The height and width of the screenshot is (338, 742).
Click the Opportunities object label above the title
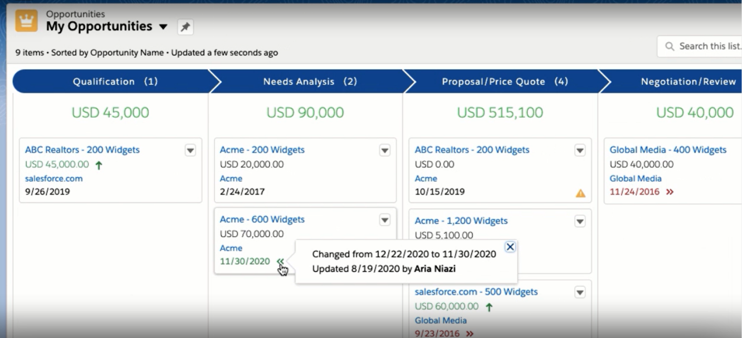[x=75, y=14]
